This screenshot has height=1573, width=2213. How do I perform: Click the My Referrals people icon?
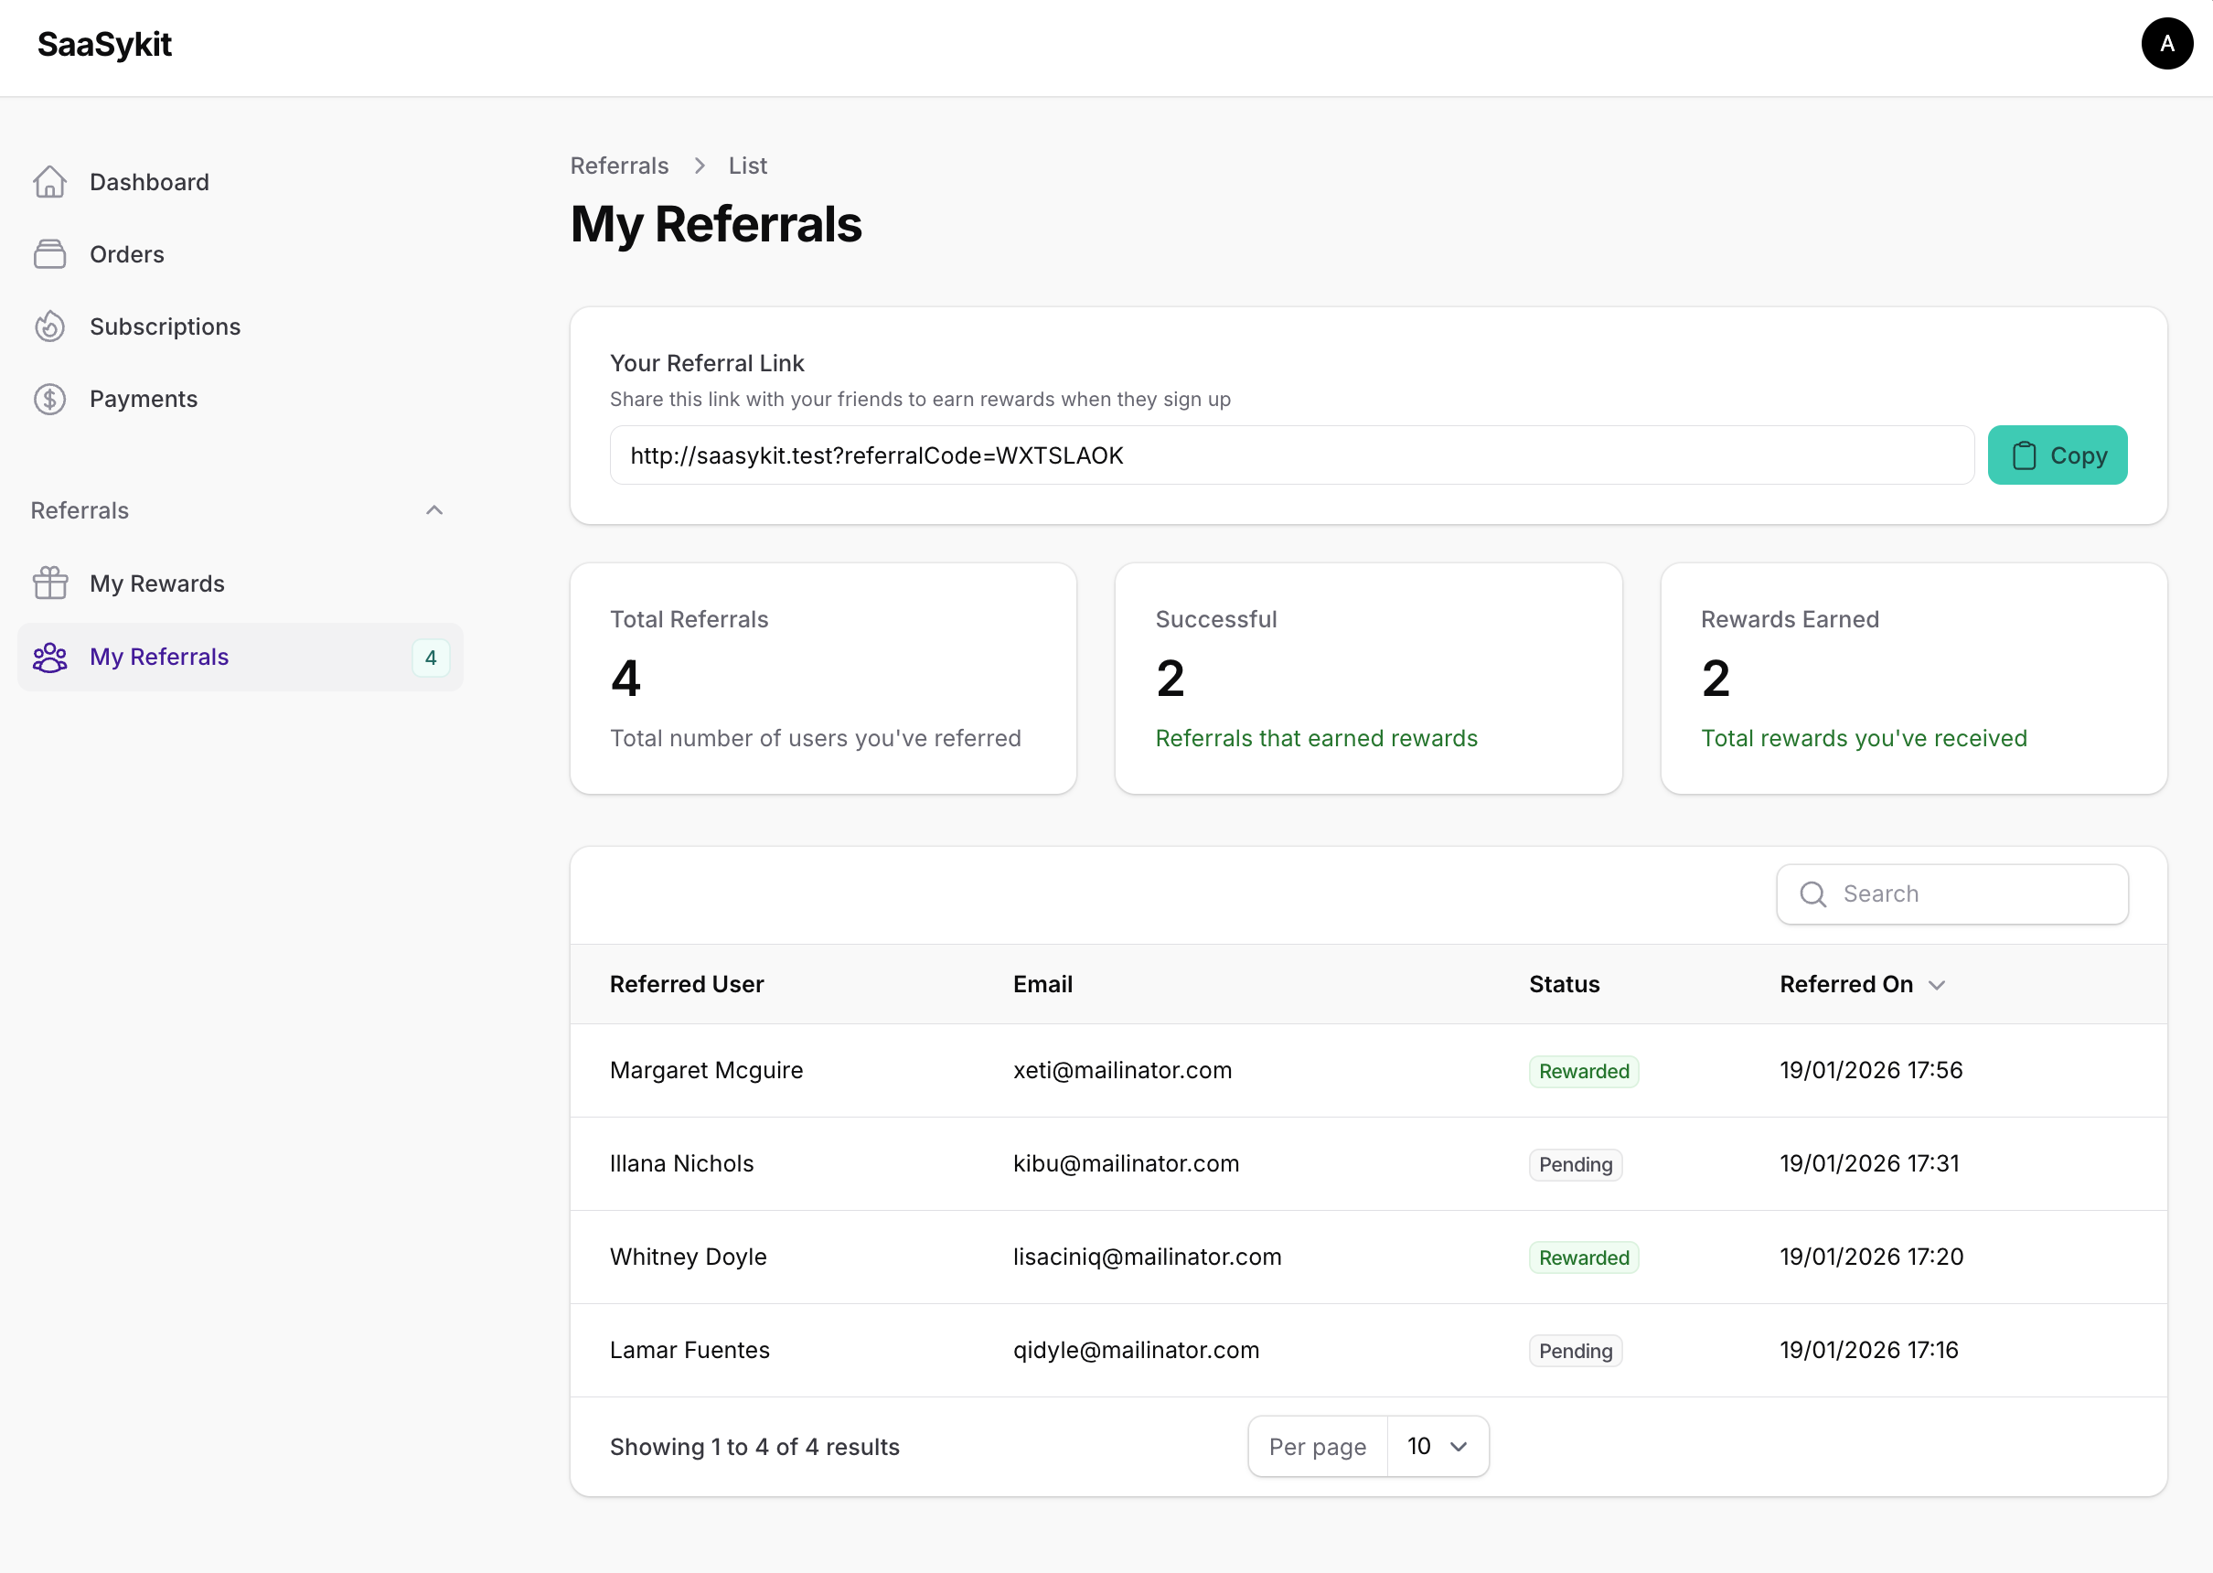click(x=50, y=657)
